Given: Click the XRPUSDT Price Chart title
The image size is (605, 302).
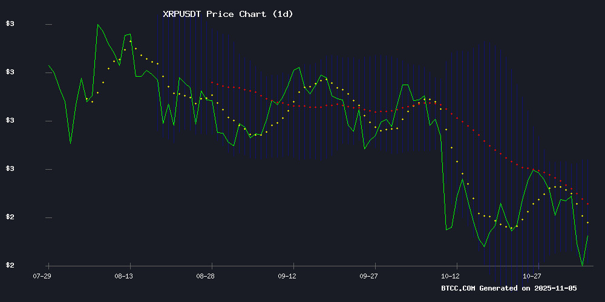Looking at the screenshot, I should tap(228, 13).
